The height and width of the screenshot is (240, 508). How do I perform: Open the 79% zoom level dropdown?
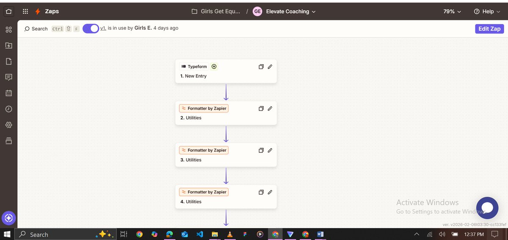pos(452,11)
